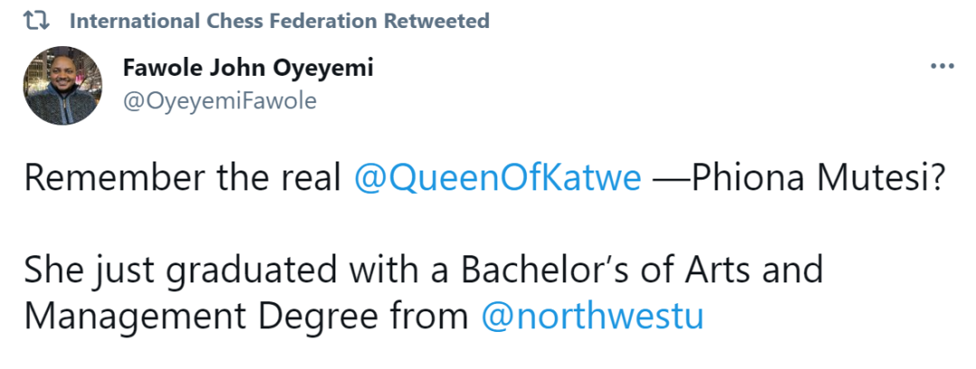Viewport: 976px width, 369px height.
Task: Click Fawole John Oyeyemi's profile picture
Action: (x=61, y=87)
